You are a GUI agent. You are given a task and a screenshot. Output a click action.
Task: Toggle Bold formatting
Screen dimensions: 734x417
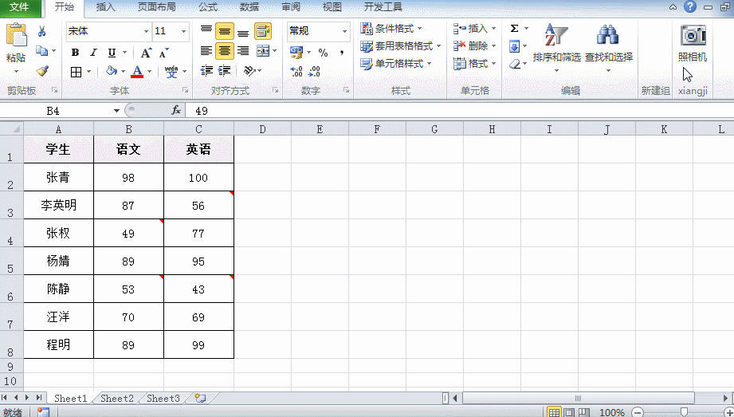point(75,53)
